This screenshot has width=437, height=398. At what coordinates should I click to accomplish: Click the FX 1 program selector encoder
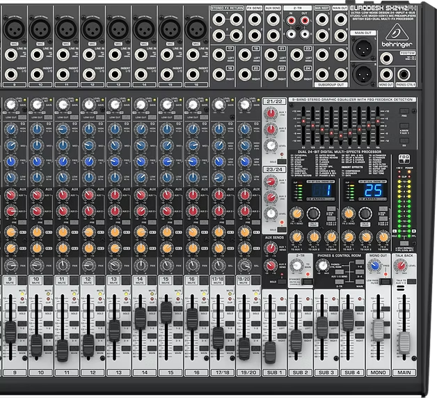click(x=314, y=214)
